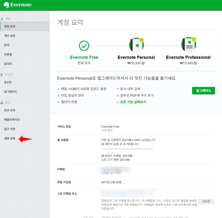Image resolution: width=222 pixels, height=218 pixels.
Task: Click the 문서 내부 검색 bullet item
Action: point(130,89)
